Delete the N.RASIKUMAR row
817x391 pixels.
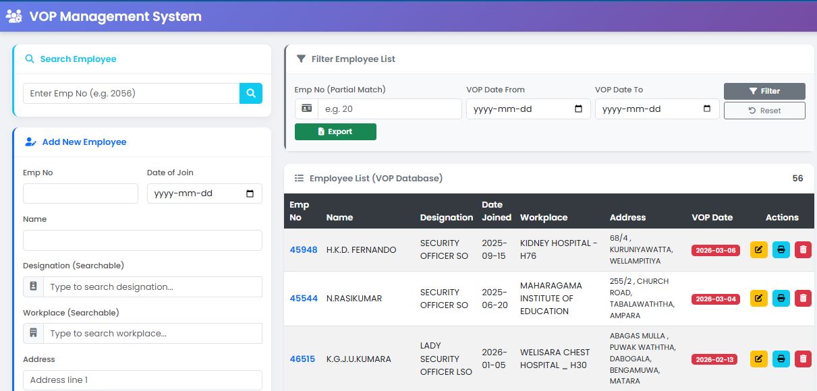[803, 298]
